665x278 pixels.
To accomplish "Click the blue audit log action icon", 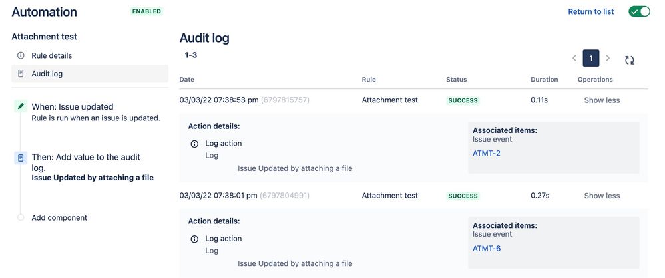I will click(21, 158).
